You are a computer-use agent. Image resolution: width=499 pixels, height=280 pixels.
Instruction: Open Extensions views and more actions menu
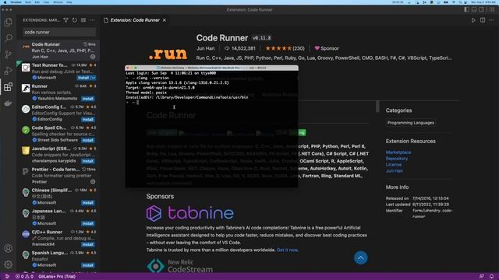tap(92, 20)
